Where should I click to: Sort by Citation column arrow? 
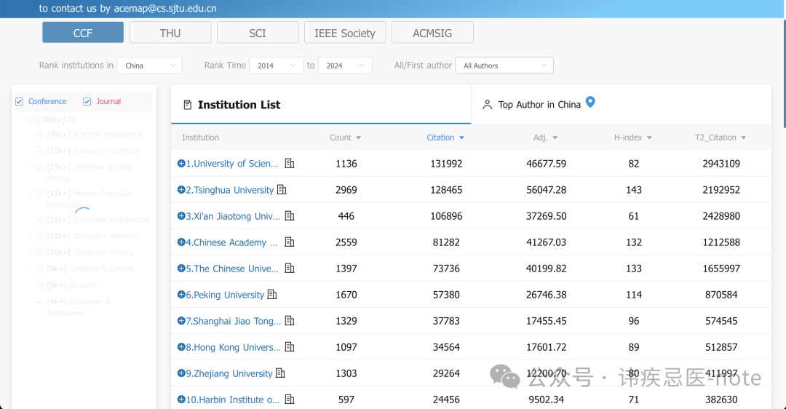pos(461,138)
